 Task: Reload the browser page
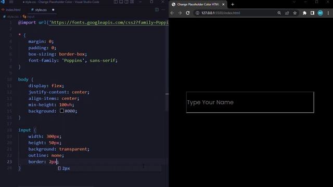point(188,13)
